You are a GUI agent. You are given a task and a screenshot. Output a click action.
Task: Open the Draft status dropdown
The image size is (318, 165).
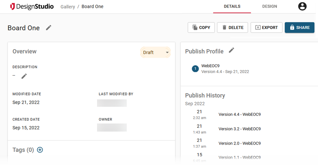tap(156, 52)
